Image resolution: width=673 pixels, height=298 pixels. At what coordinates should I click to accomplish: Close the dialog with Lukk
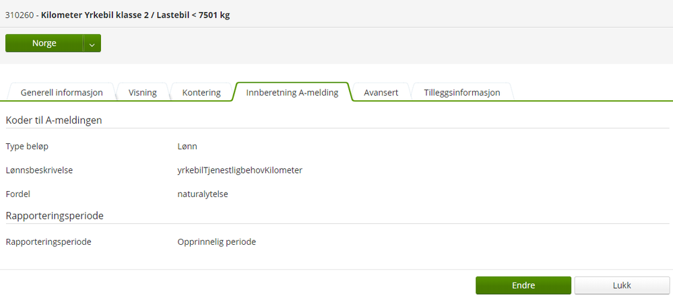click(621, 285)
